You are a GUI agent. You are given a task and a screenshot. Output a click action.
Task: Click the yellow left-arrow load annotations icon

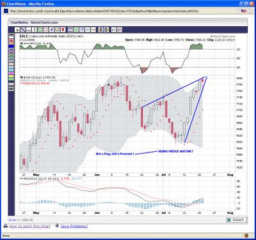tap(100, 29)
